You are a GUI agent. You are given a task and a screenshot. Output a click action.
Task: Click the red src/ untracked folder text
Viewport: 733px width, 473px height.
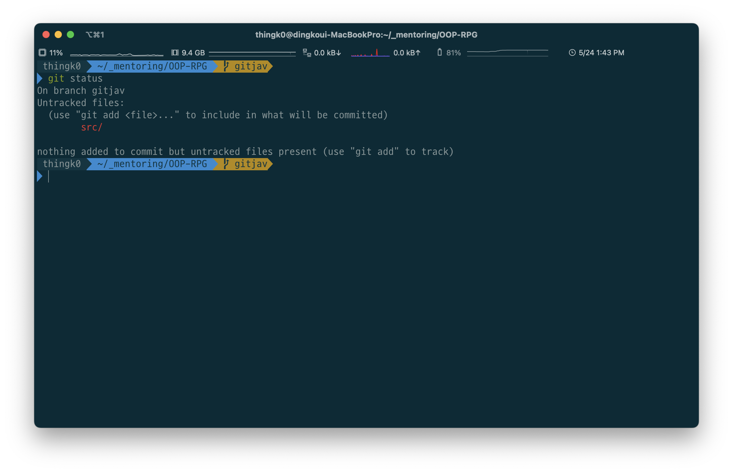(91, 127)
